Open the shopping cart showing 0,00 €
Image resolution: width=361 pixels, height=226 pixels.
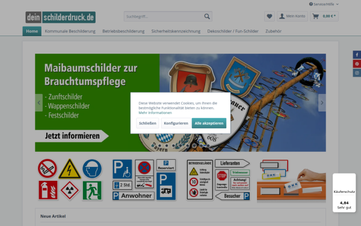(x=324, y=16)
